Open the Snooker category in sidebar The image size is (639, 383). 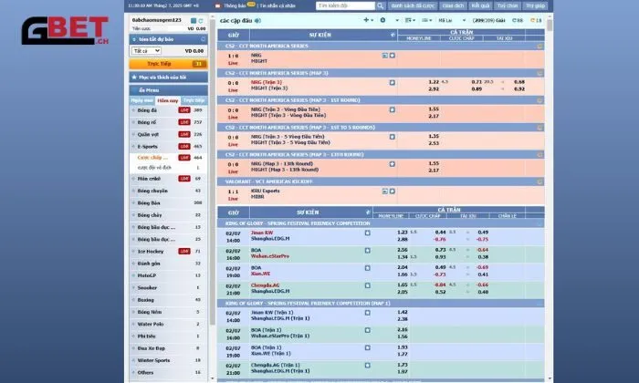coord(168,288)
